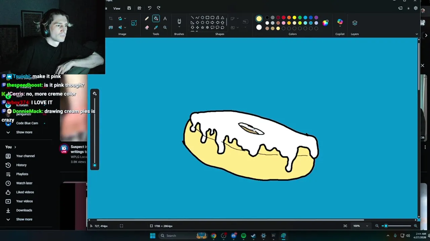The image size is (430, 241).
Task: Select the Eraser tool
Action: [147, 27]
